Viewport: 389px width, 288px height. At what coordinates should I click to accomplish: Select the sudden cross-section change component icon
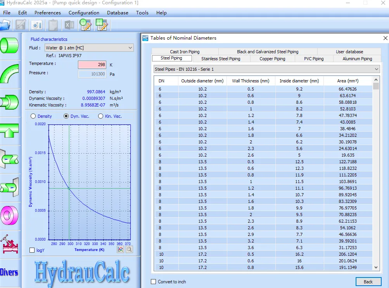9,102
